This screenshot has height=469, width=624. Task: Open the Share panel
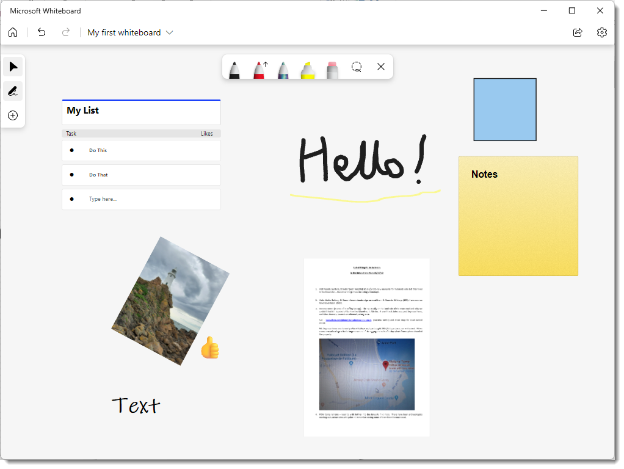pyautogui.click(x=578, y=32)
